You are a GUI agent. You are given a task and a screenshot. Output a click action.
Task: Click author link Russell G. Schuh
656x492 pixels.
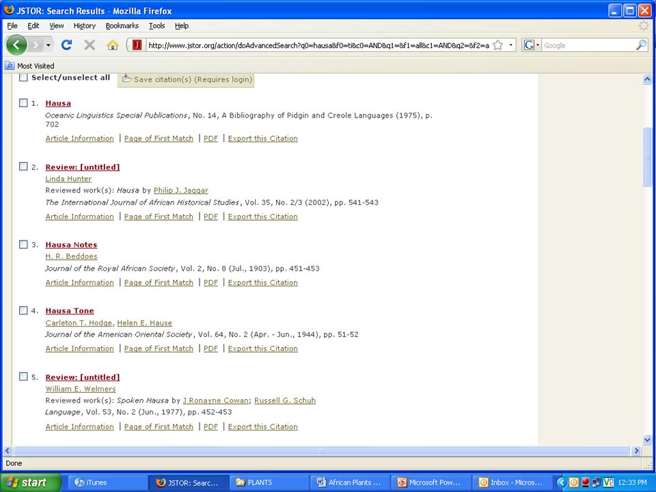point(285,400)
